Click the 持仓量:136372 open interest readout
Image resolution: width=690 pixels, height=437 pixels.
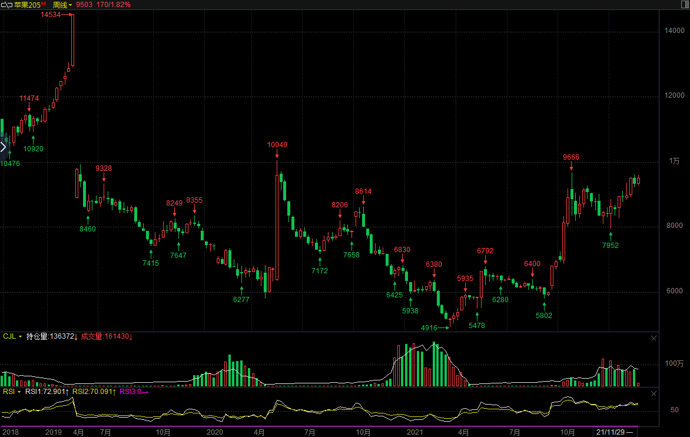[x=52, y=336]
